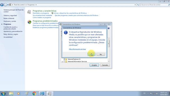
Task: Show hidden system tray icons
Action: click(148, 94)
